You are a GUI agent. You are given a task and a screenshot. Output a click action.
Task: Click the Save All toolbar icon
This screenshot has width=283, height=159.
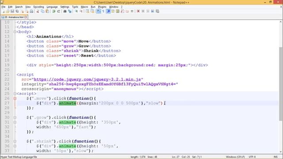(x=17, y=11)
